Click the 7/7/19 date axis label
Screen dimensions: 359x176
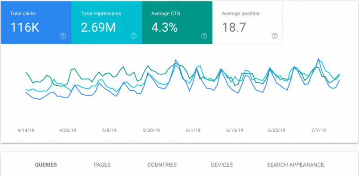(319, 130)
